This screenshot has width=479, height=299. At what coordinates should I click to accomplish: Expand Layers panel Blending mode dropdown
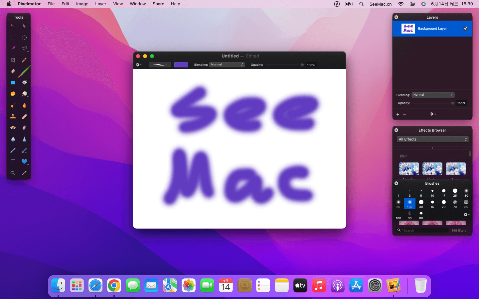point(433,95)
